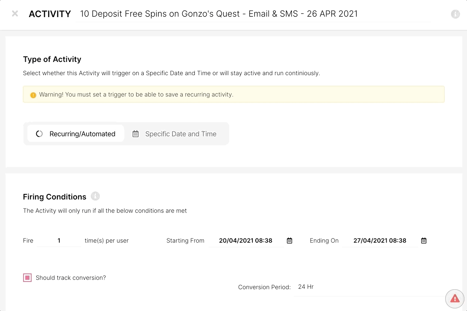This screenshot has height=311, width=467.
Task: Click the red alert triangle button
Action: [x=455, y=298]
